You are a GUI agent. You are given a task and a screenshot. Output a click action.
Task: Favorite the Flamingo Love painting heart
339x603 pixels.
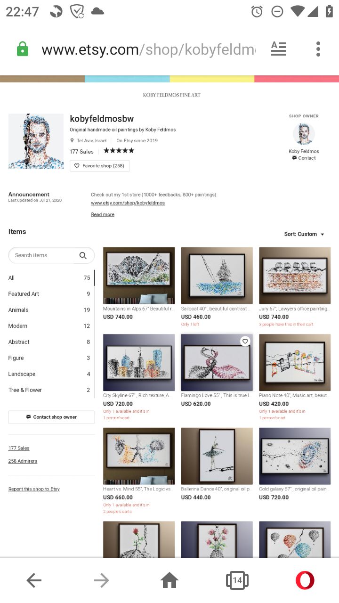(245, 341)
